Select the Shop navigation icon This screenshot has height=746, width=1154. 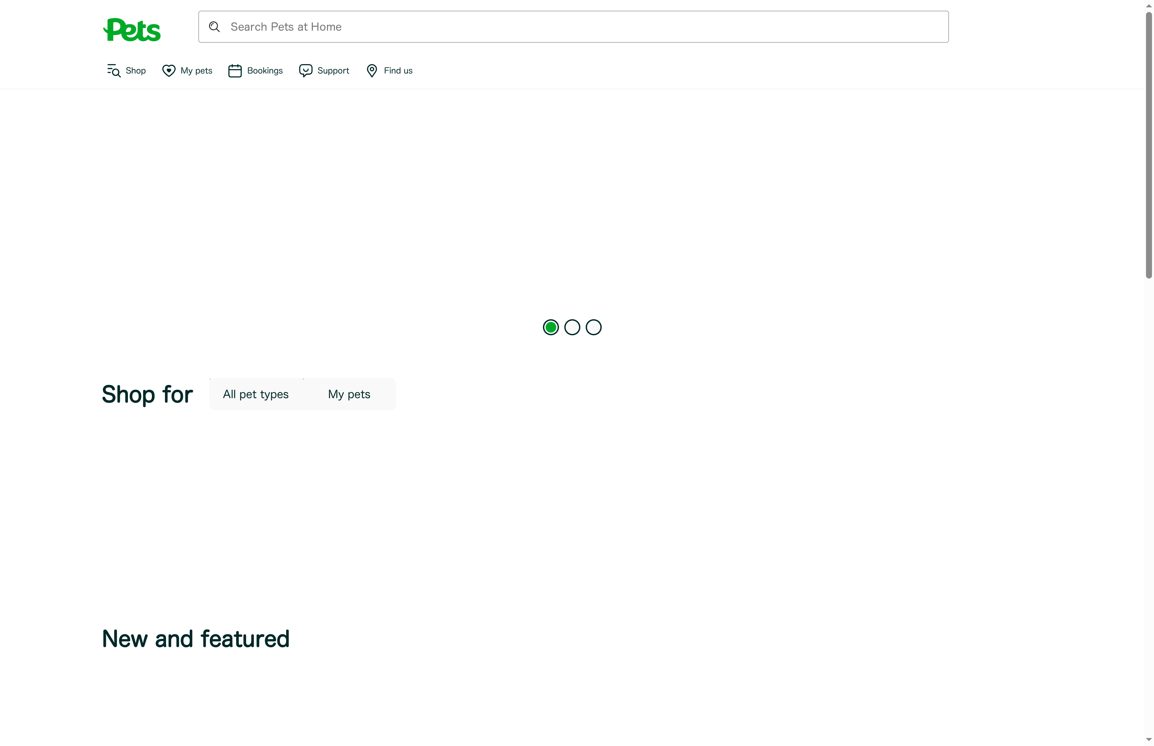point(114,70)
